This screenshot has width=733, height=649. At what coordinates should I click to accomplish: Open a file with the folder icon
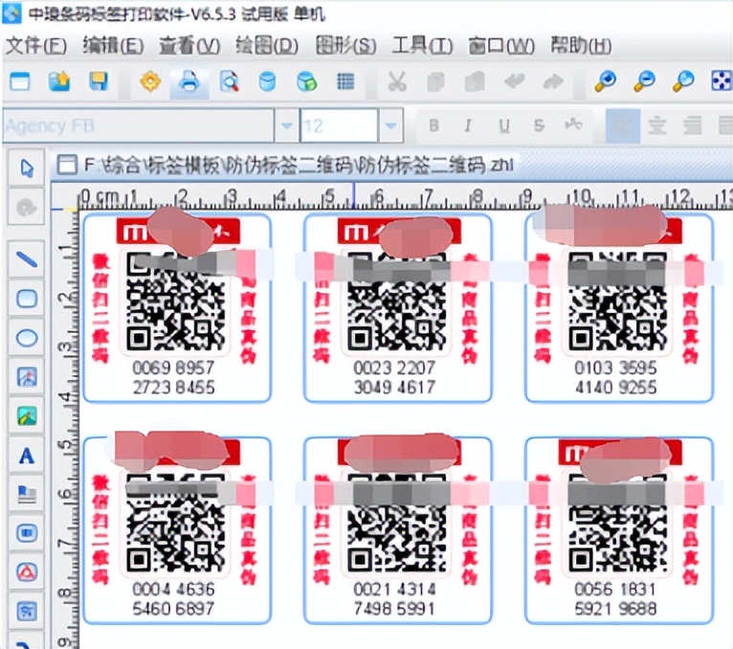[x=59, y=81]
